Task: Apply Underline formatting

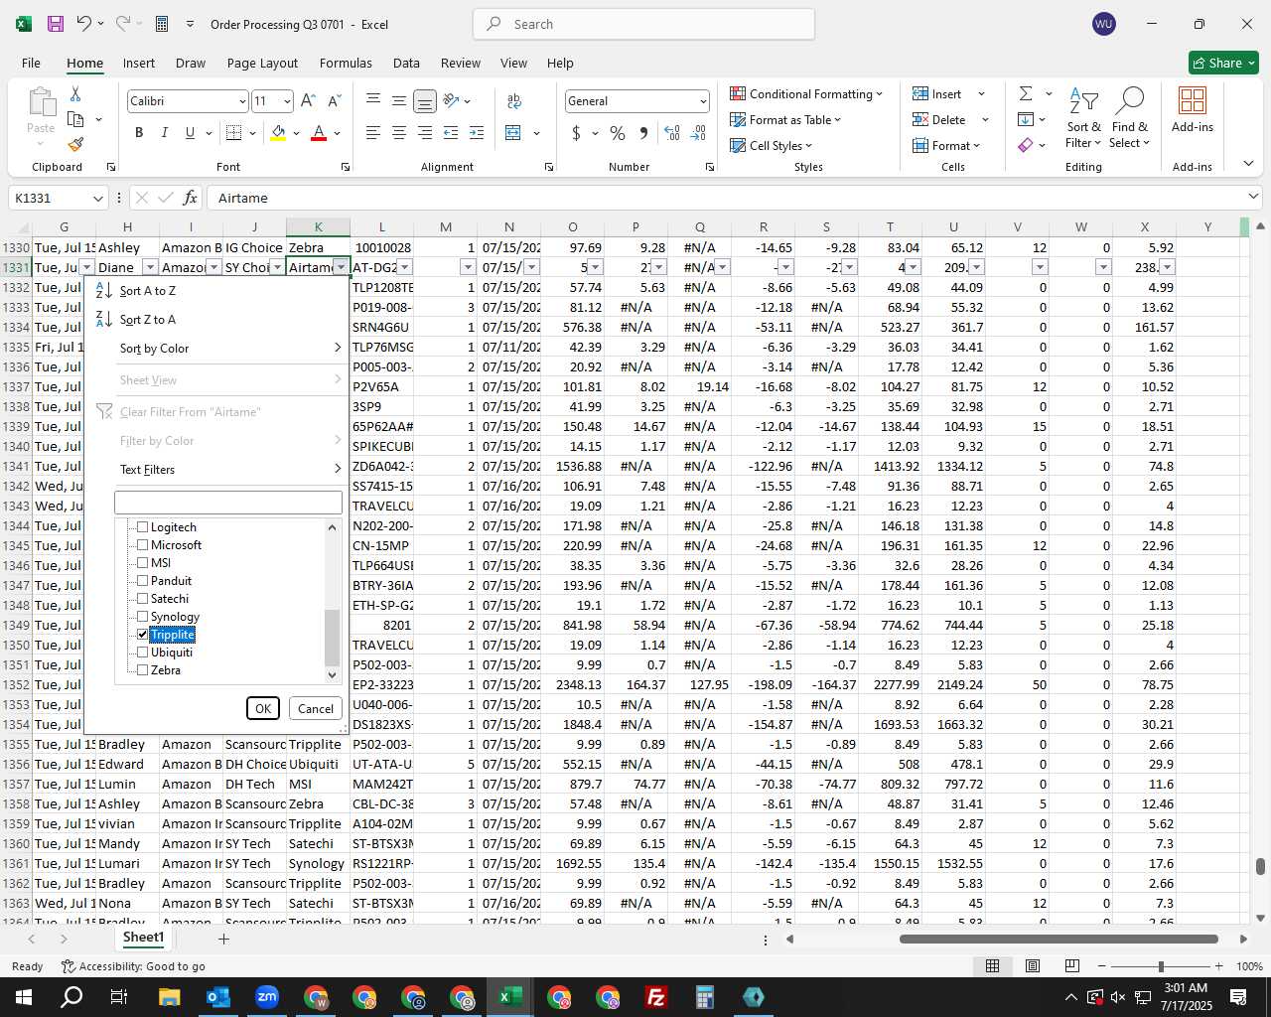Action: (x=190, y=133)
